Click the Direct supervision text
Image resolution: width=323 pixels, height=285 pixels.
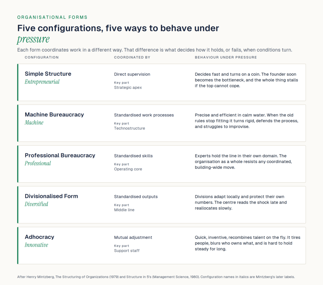click(132, 74)
